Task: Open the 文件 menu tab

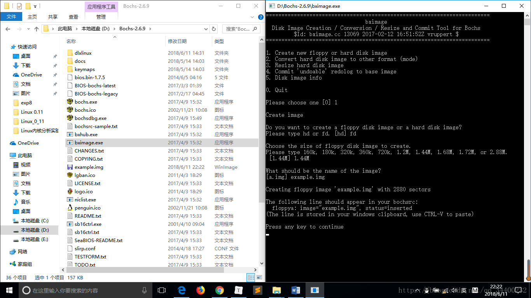Action: coord(11,17)
